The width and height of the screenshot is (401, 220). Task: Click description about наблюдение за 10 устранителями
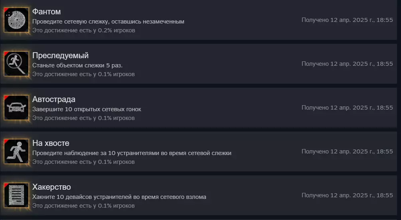[132, 153]
